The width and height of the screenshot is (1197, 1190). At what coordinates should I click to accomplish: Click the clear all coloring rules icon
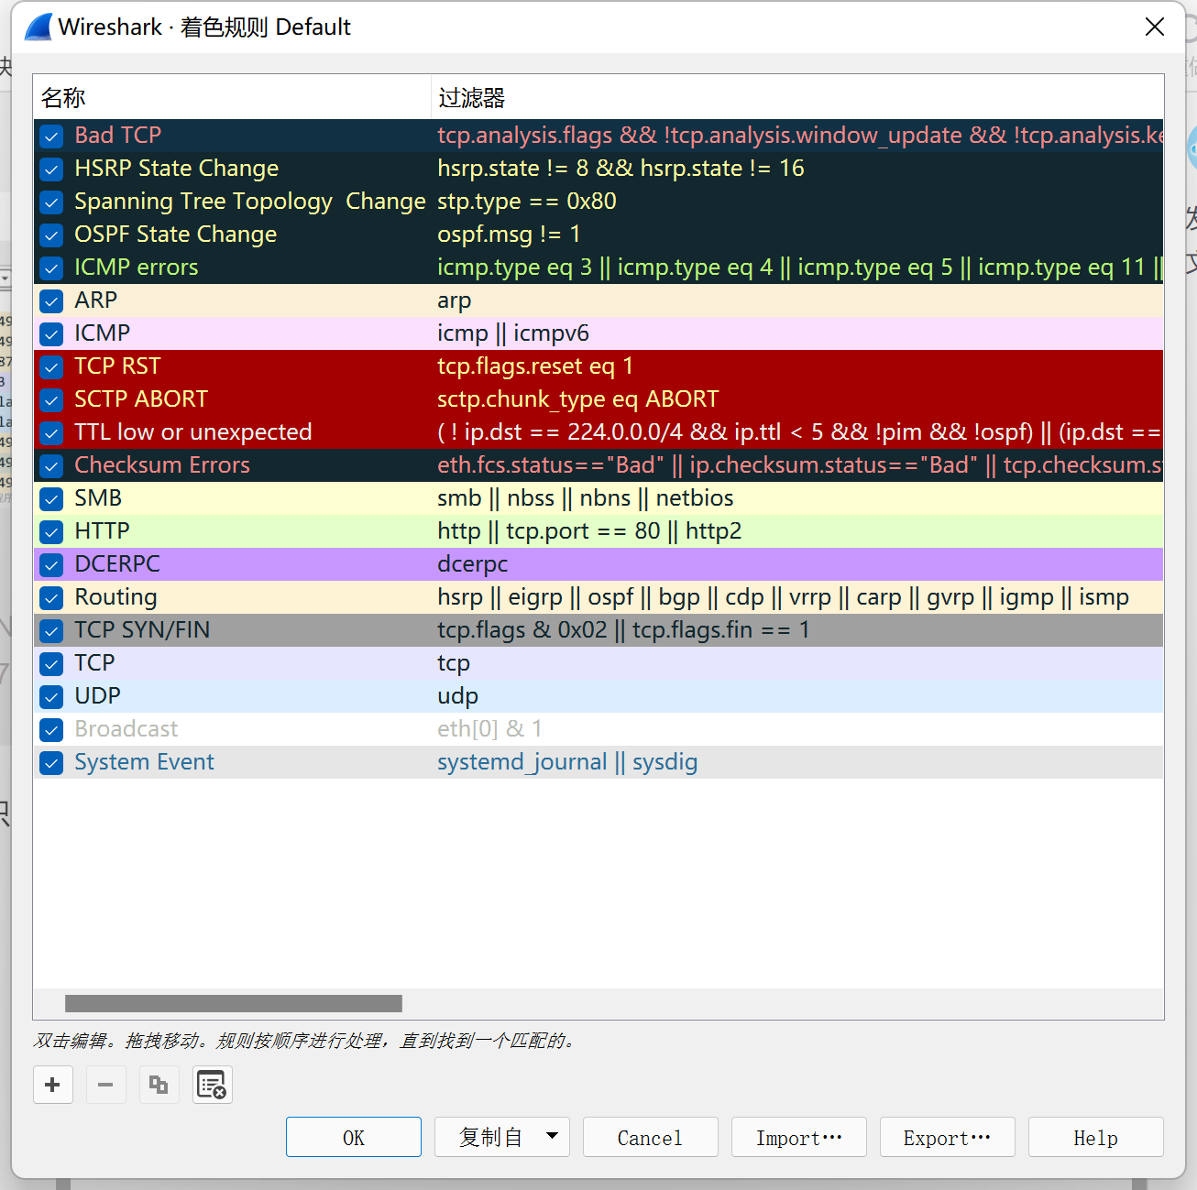coord(212,1084)
